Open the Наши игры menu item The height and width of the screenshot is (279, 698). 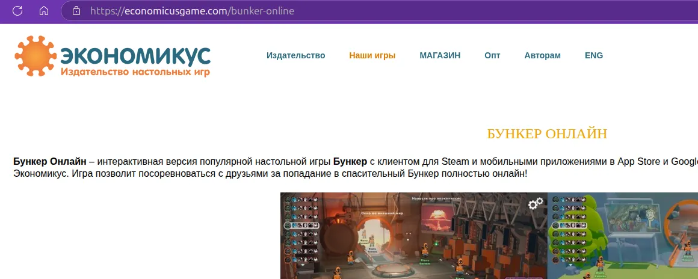[x=372, y=56]
